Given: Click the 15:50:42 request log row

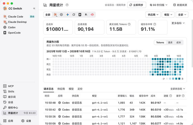Looking at the screenshot, I should click(x=115, y=110).
